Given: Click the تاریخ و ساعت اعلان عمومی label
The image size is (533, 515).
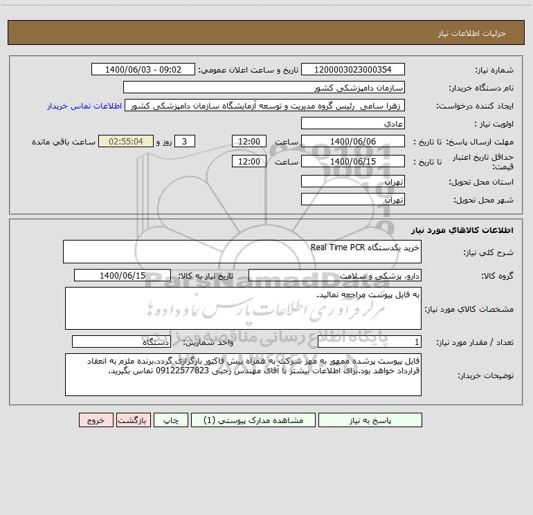Looking at the screenshot, I should pos(248,71).
